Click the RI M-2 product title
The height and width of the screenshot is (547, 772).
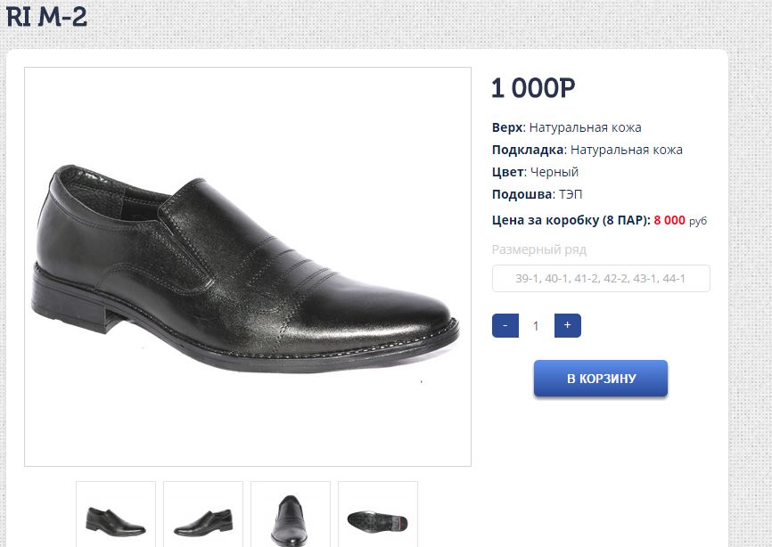tap(46, 17)
